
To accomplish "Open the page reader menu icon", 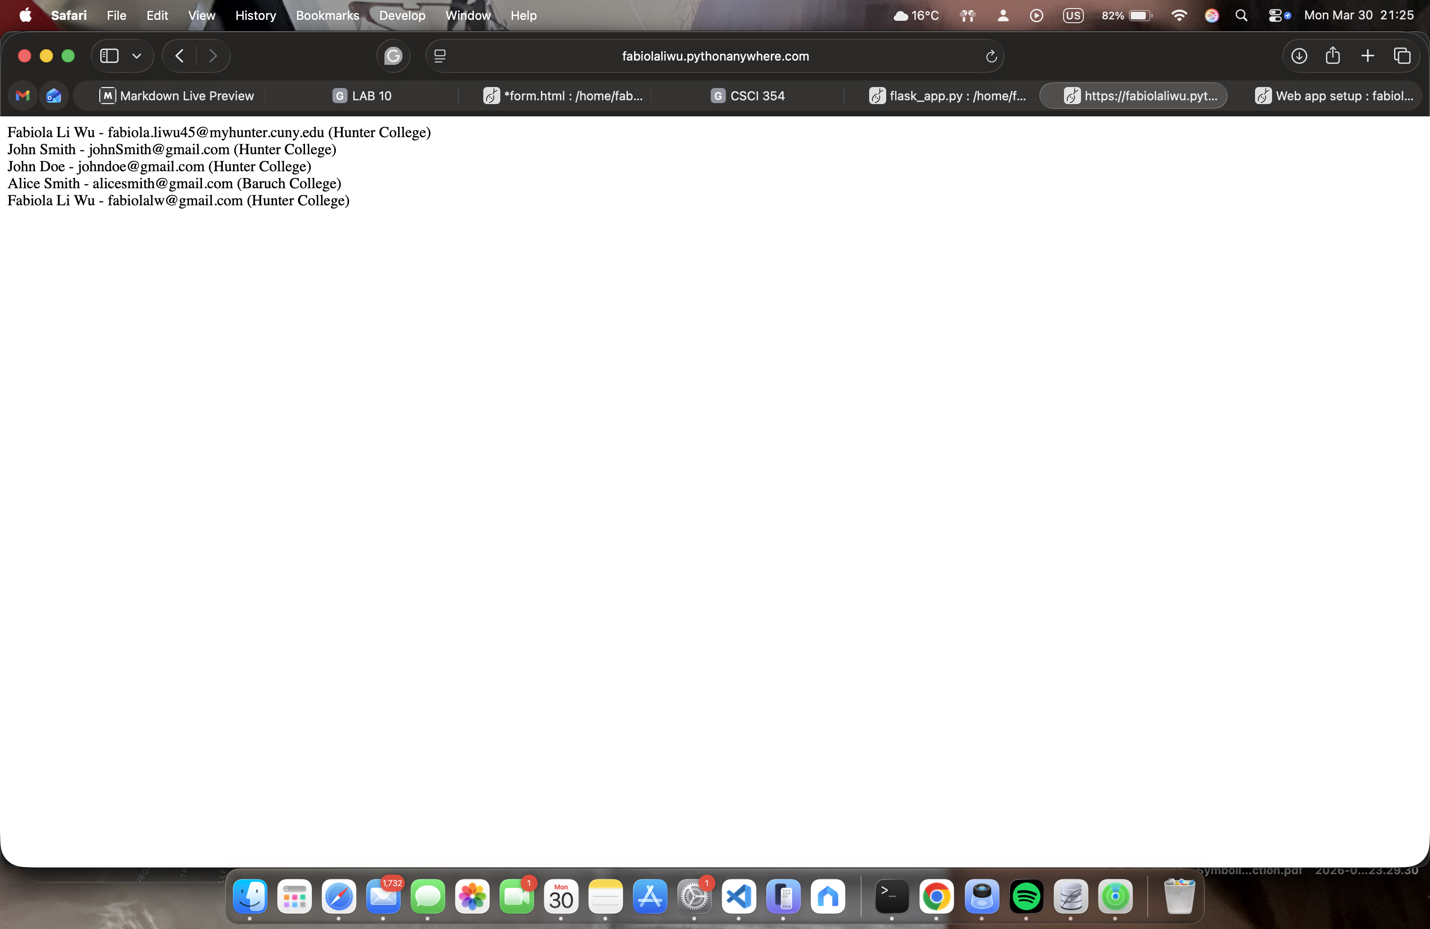I will 440,56.
